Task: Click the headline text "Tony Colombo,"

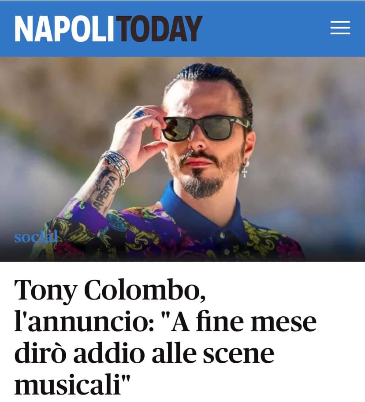Action: (110, 291)
